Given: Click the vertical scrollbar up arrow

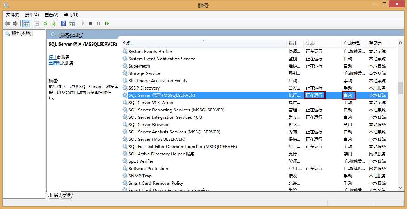Looking at the screenshot, I should coord(400,42).
